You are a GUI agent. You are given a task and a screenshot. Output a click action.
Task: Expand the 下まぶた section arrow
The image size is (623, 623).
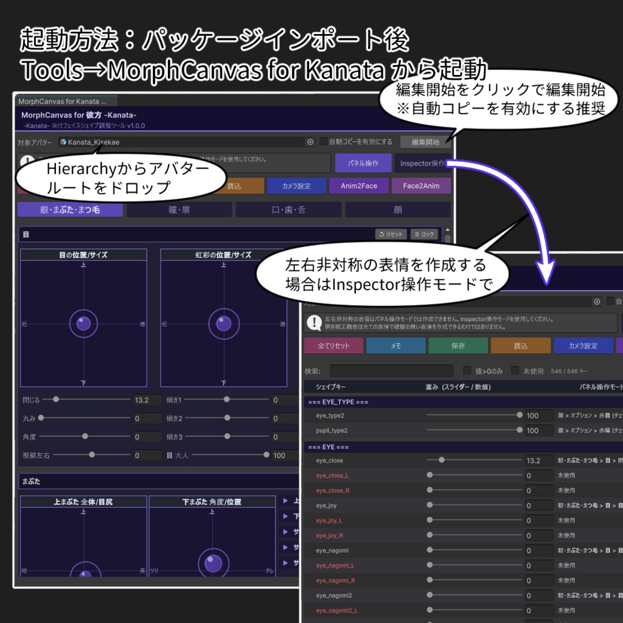coord(284,516)
